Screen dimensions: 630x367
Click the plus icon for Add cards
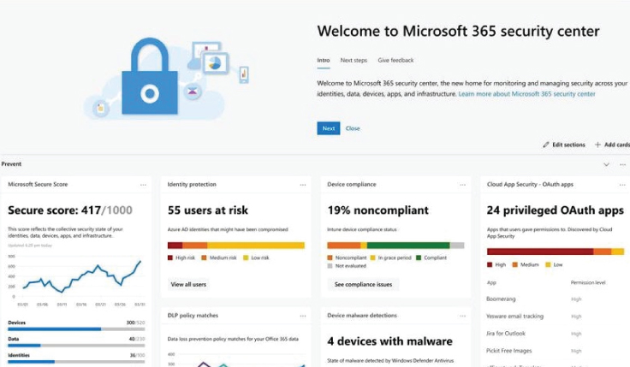coord(597,145)
